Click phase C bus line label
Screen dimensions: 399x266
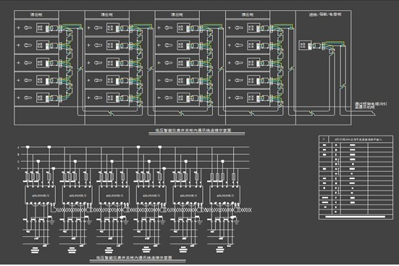[18, 162]
